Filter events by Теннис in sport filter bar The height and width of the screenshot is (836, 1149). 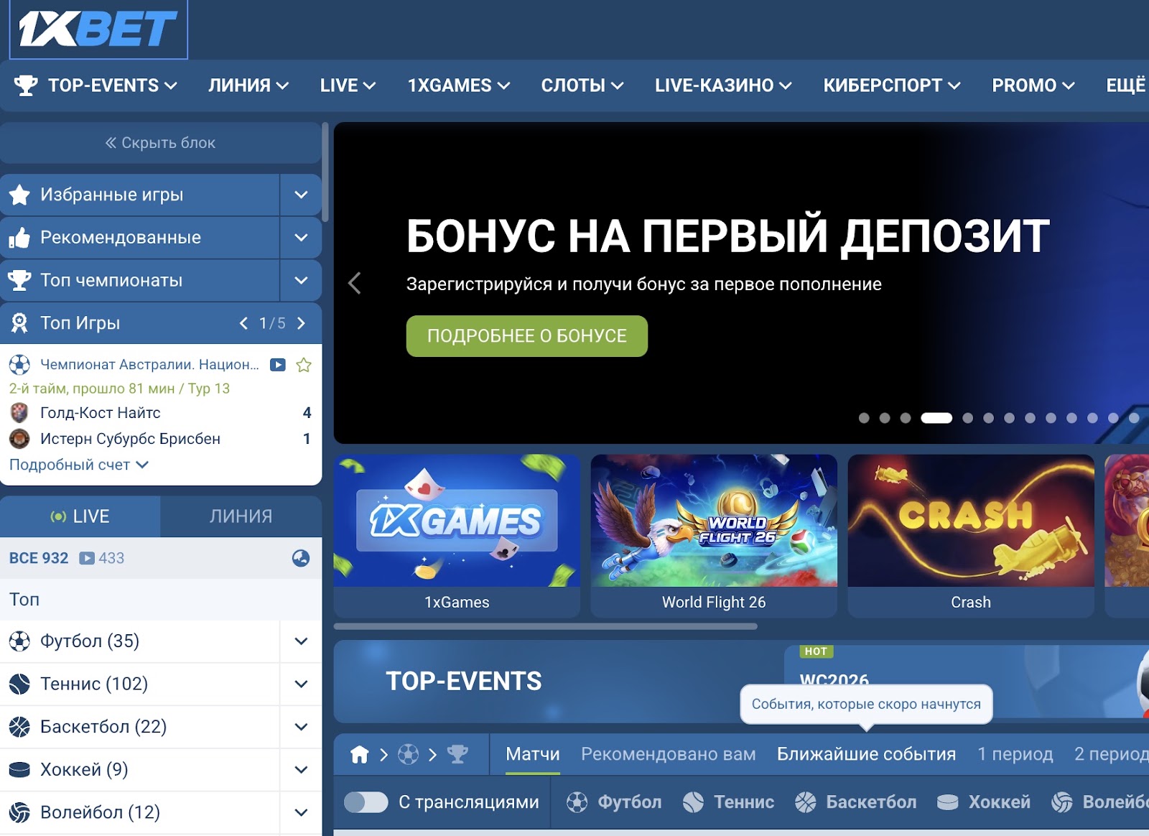728,802
